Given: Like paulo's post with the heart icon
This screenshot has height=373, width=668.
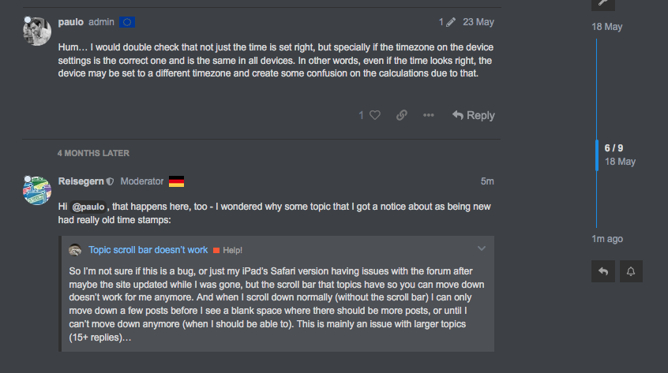Looking at the screenshot, I should click(375, 115).
